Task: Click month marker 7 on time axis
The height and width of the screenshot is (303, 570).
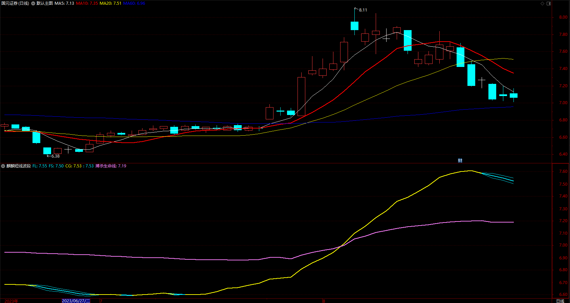Action: 101,301
